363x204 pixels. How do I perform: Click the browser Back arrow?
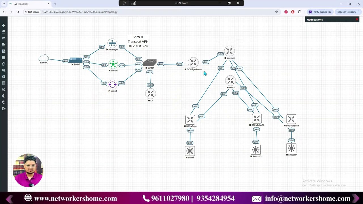click(x=4, y=12)
